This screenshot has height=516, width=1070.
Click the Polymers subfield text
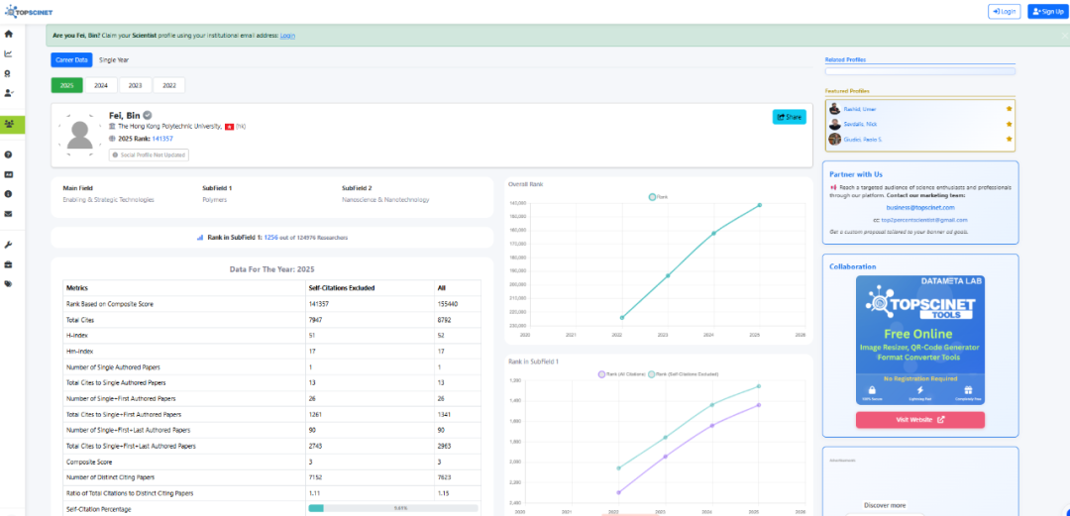click(x=214, y=200)
